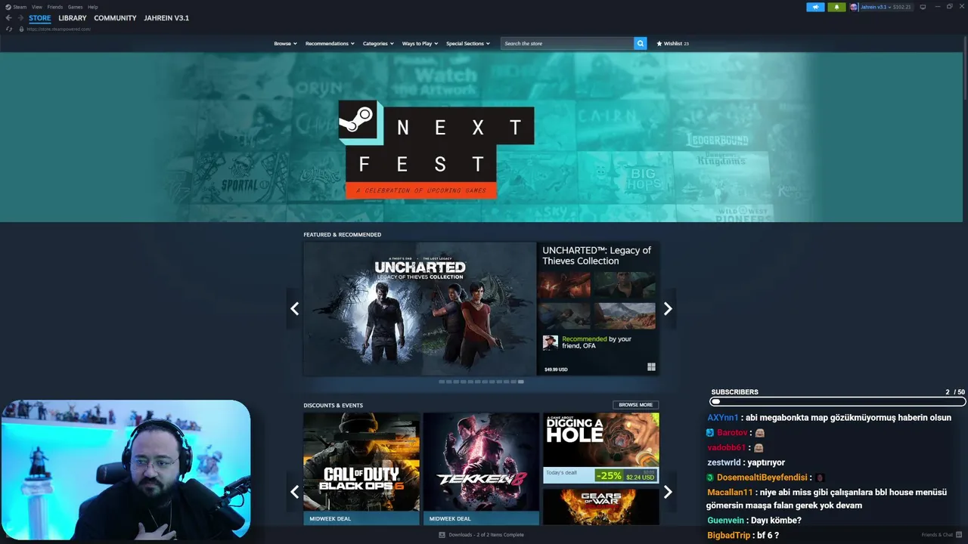Open the Uncharted featured main artwork

pos(420,308)
